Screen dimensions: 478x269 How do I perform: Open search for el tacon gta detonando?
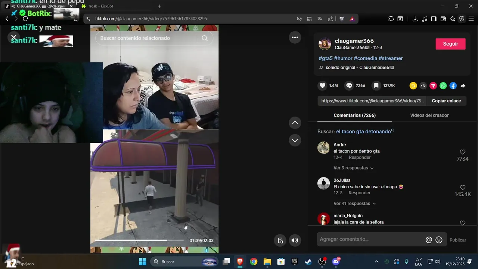(364, 132)
